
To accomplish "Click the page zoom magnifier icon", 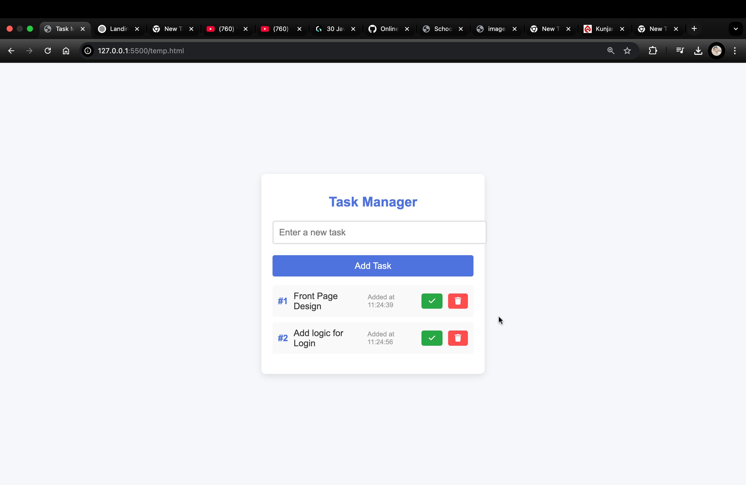I will tap(610, 50).
